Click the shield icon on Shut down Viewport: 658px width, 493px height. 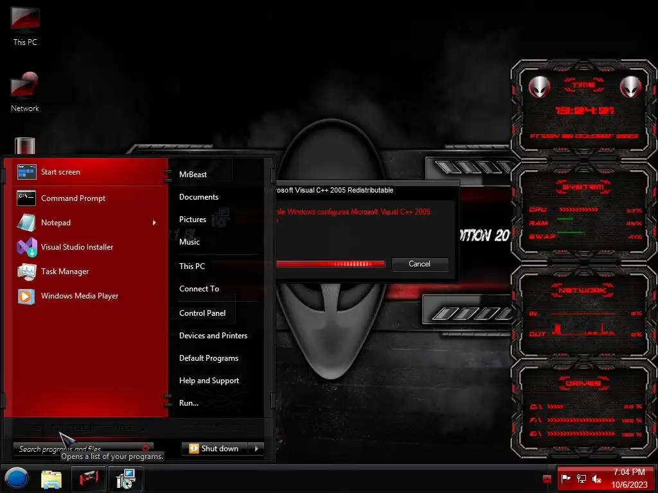point(194,449)
